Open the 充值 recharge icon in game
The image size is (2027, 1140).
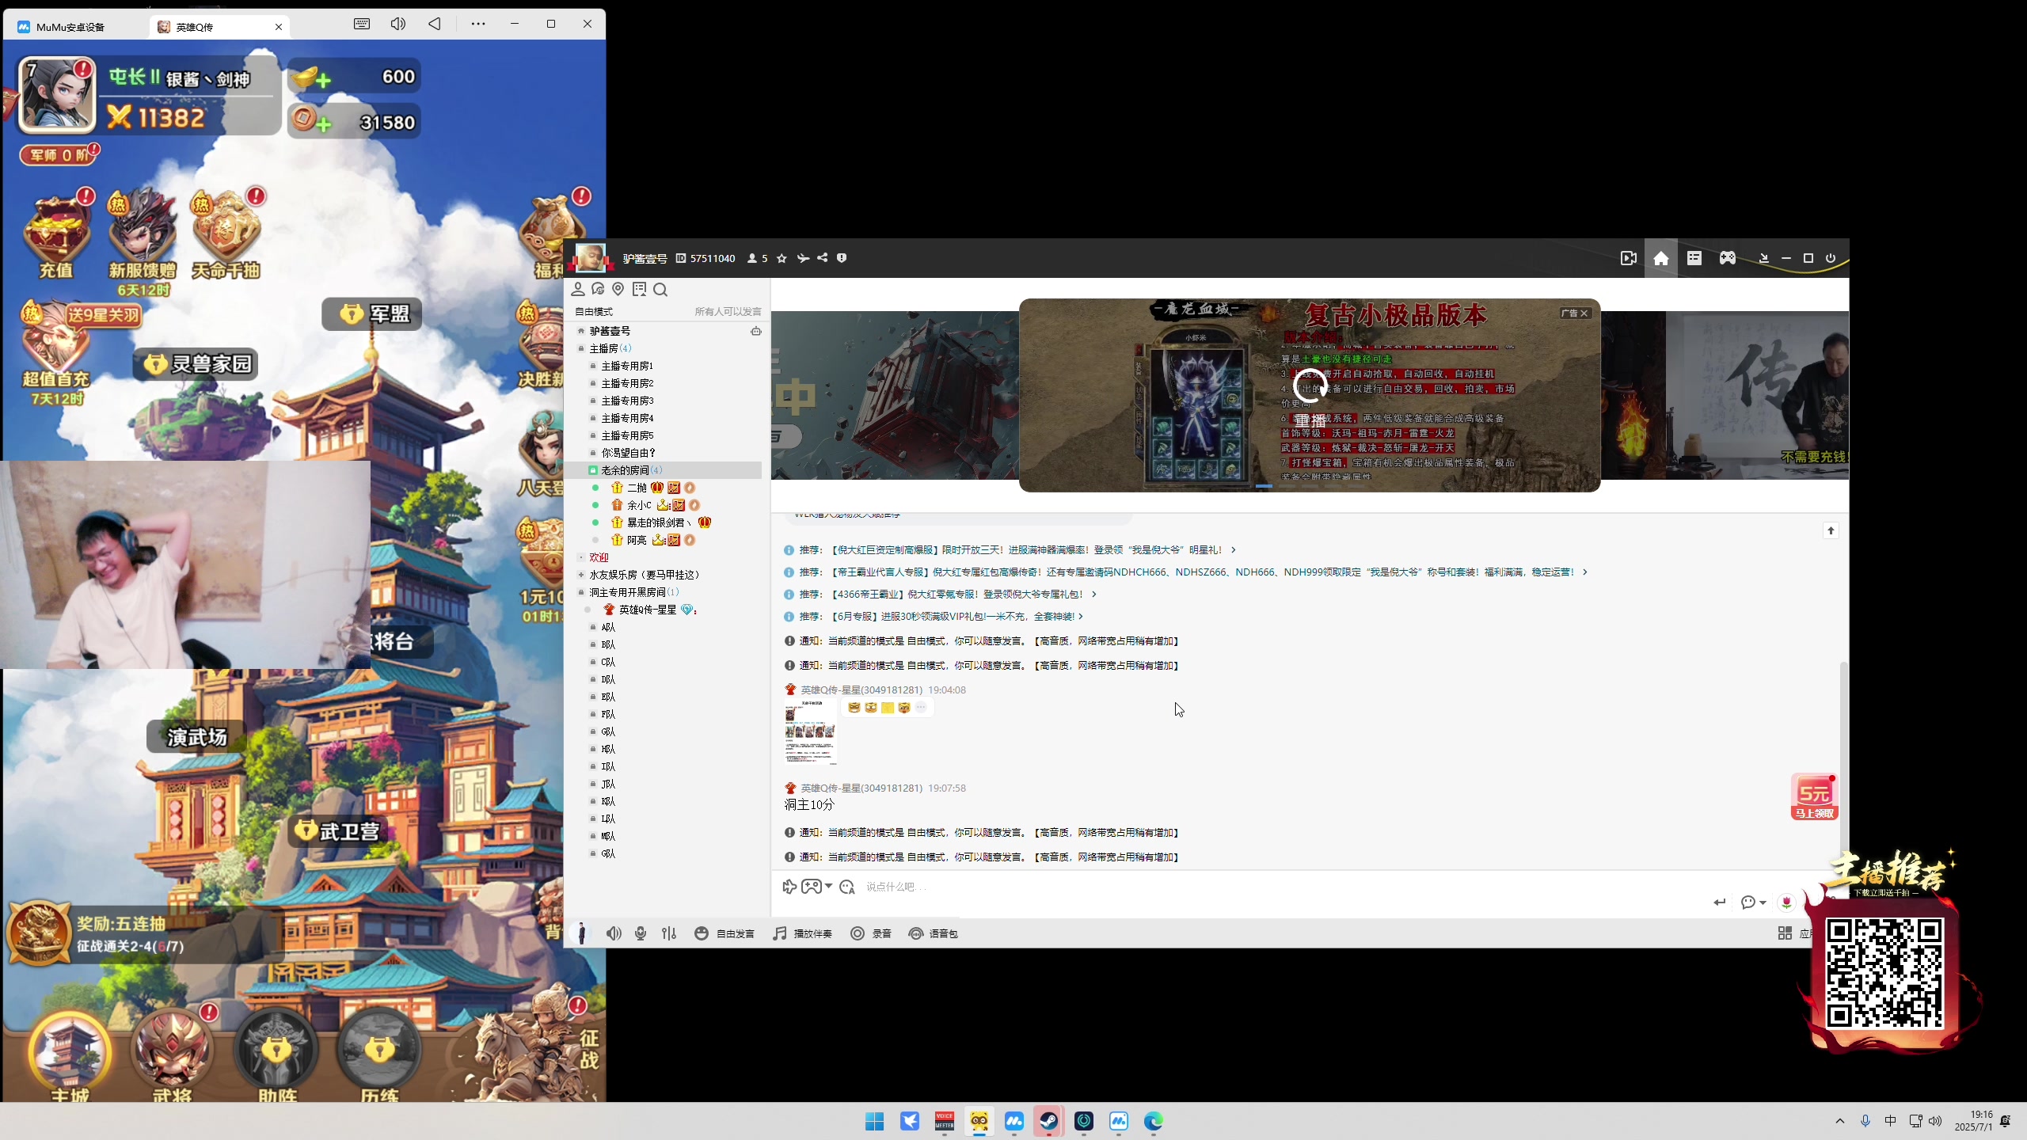57,236
